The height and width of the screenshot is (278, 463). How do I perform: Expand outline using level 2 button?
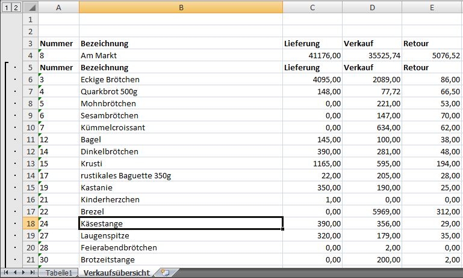[x=16, y=7]
